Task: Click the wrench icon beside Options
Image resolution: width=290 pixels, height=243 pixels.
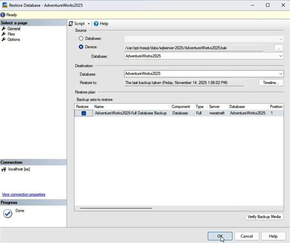Action: pos(4,40)
